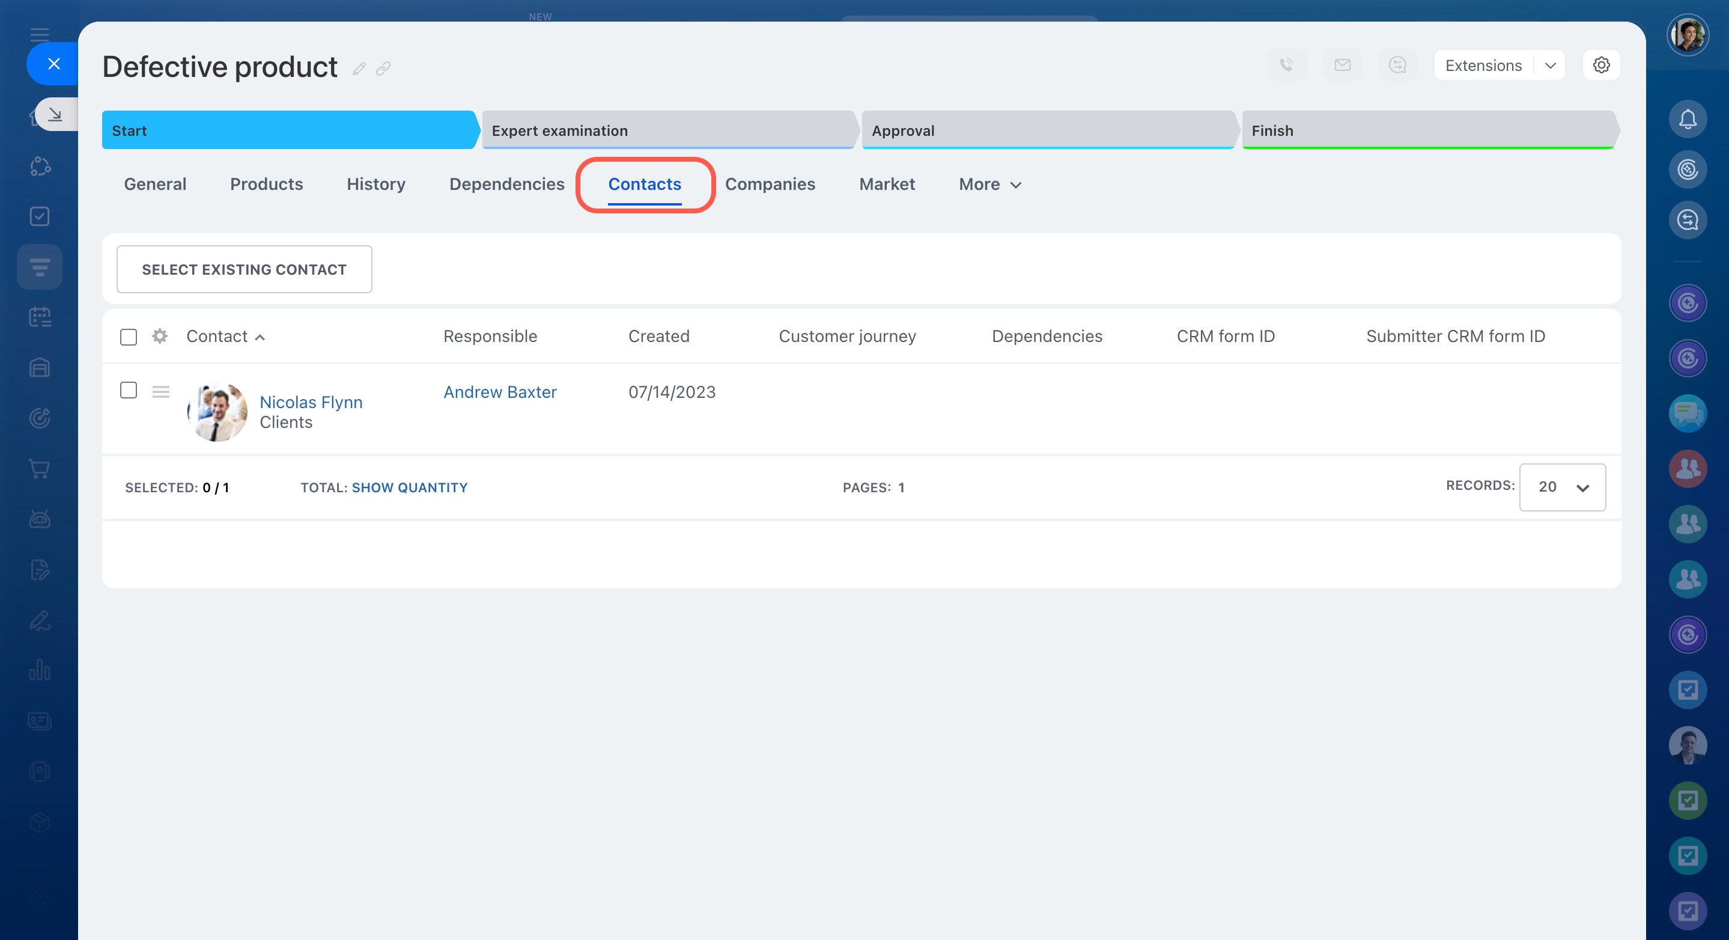This screenshot has height=940, width=1729.
Task: Click the Customer journey column header
Action: click(847, 337)
